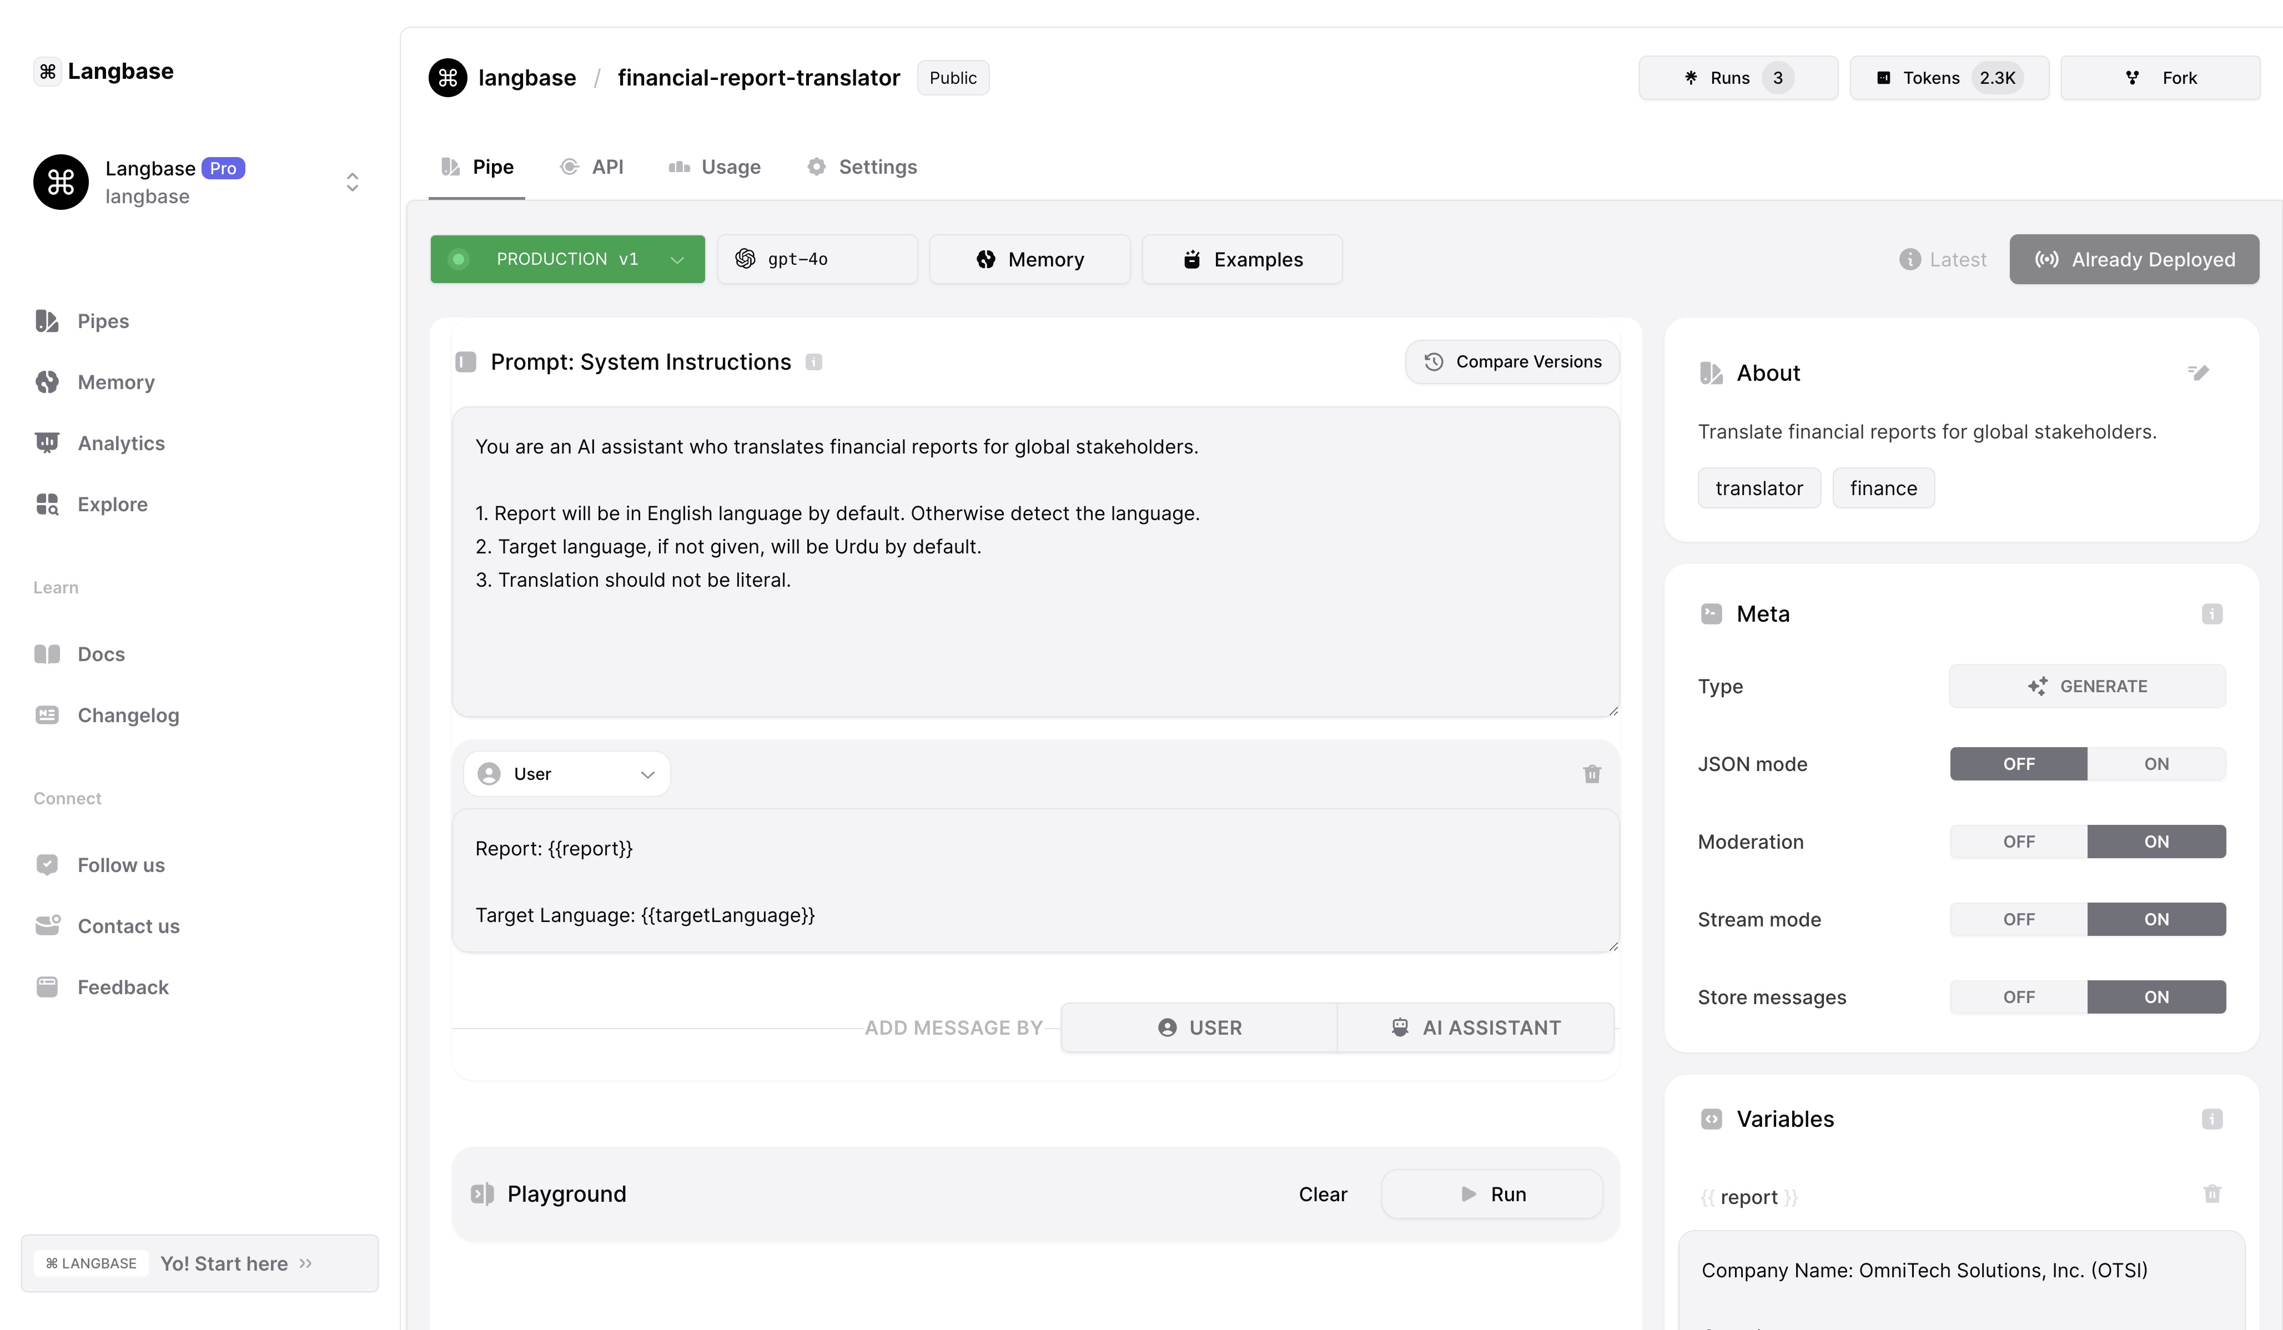Delete the User message with trash icon
The height and width of the screenshot is (1330, 2283).
1592,774
